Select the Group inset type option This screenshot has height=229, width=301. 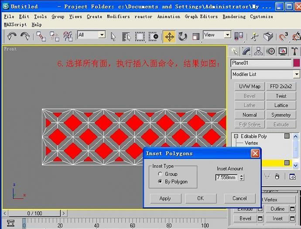click(161, 174)
